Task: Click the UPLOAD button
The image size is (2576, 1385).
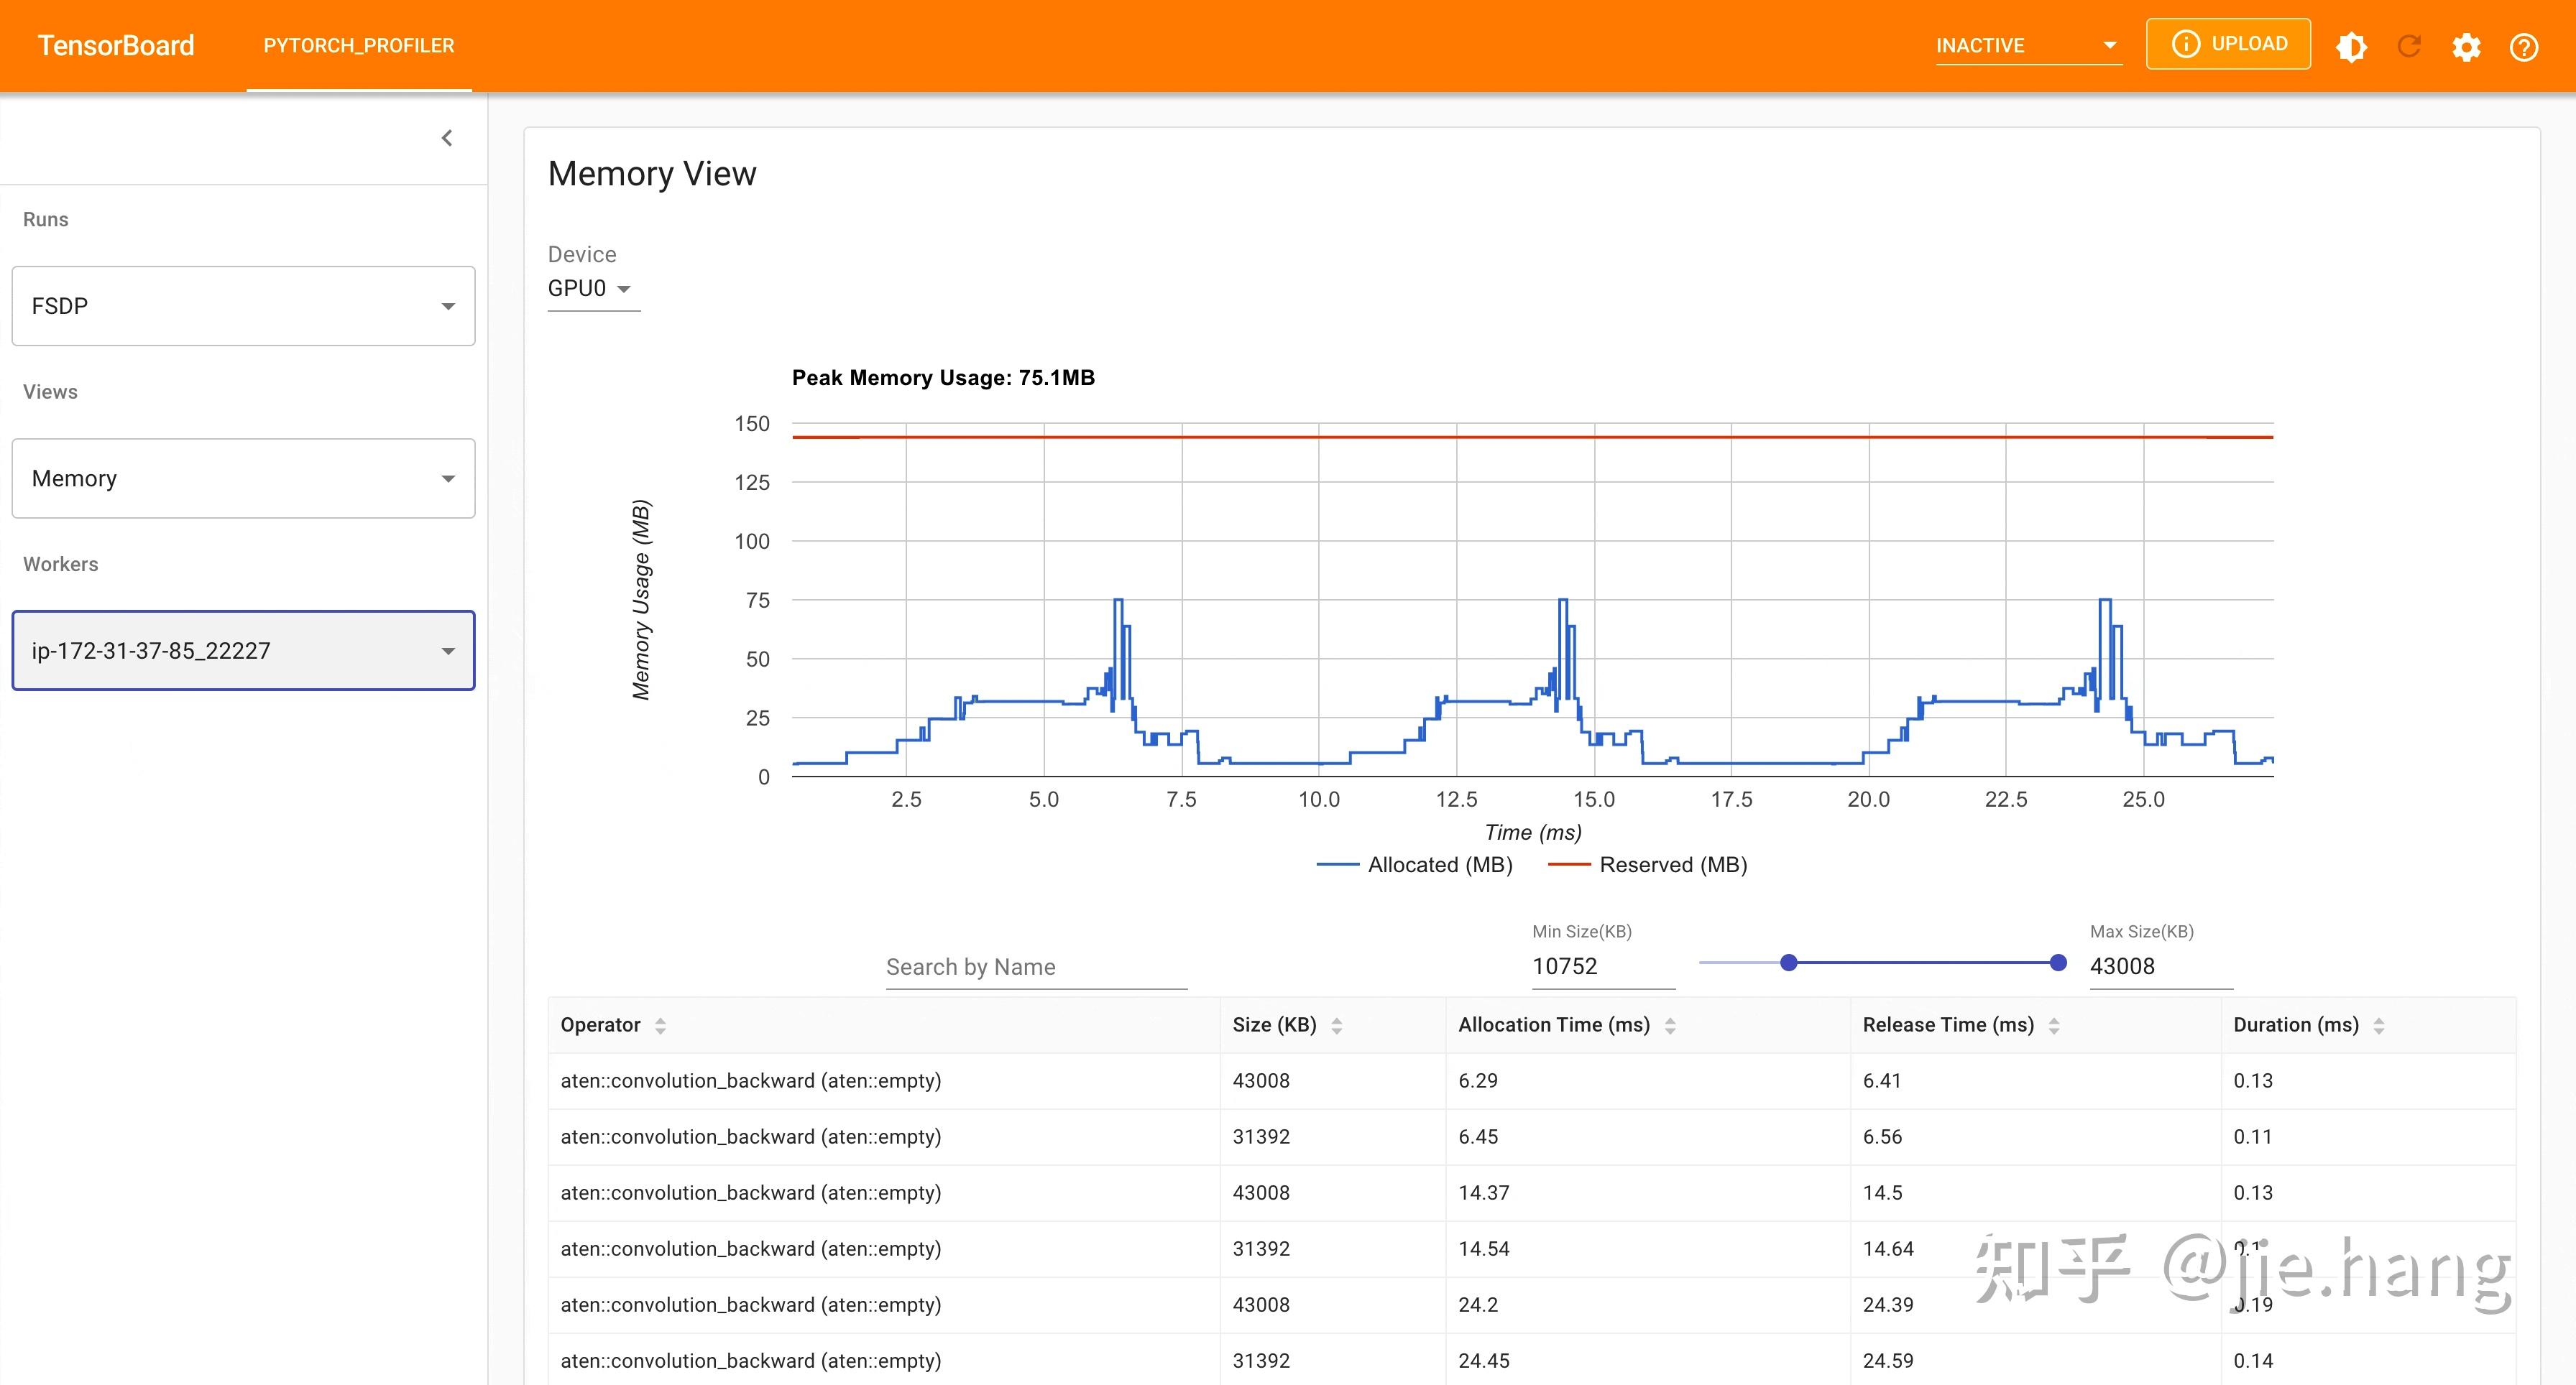Action: [2228, 44]
